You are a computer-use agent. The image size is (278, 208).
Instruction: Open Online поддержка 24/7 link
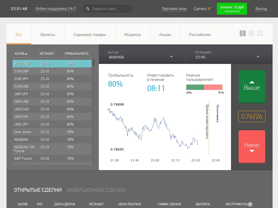click(56, 9)
